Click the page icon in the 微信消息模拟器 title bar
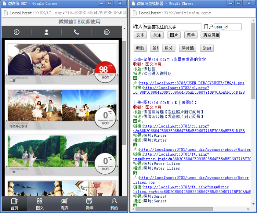The height and width of the screenshot is (213, 257). (x=134, y=3)
